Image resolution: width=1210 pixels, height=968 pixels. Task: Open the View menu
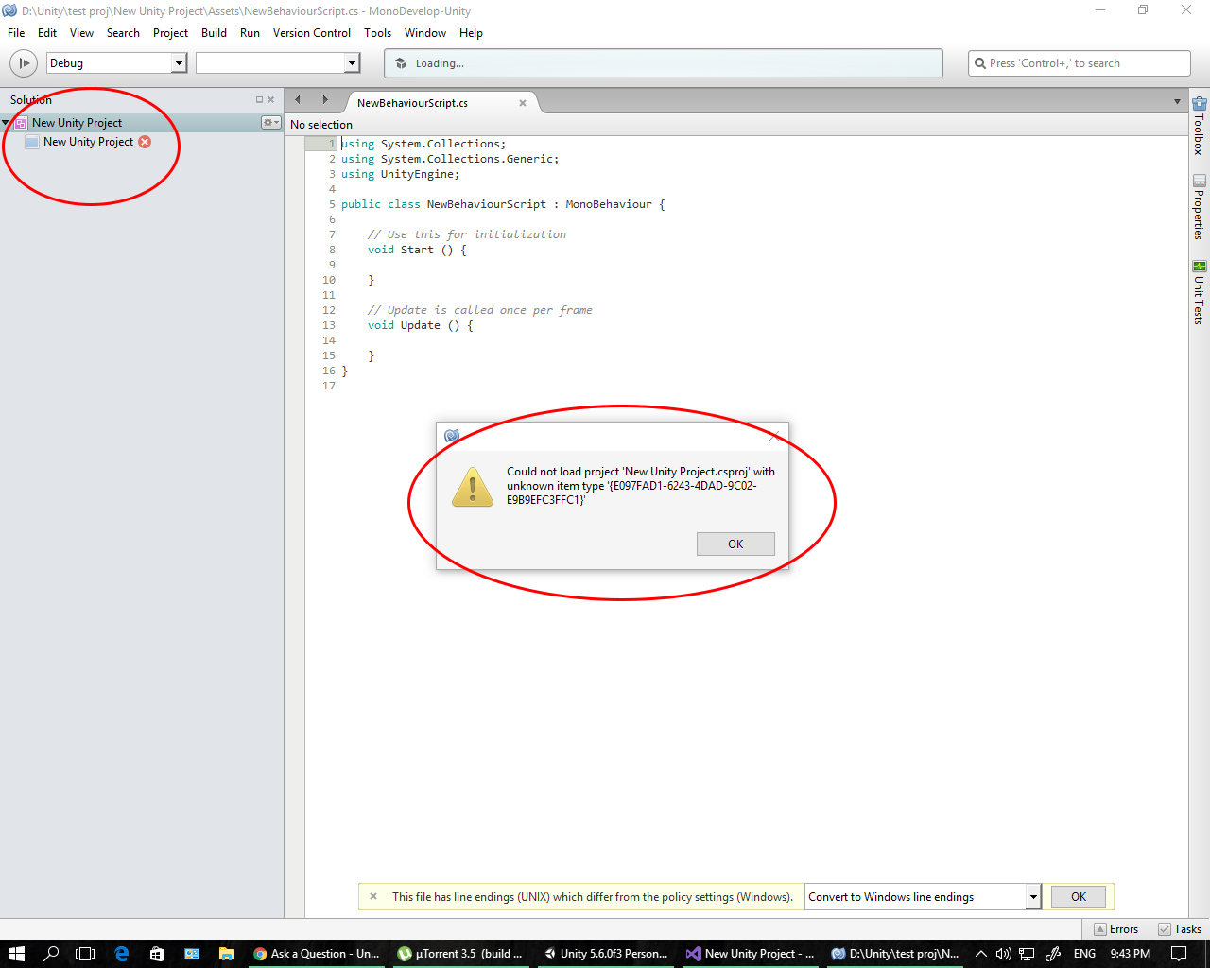81,33
